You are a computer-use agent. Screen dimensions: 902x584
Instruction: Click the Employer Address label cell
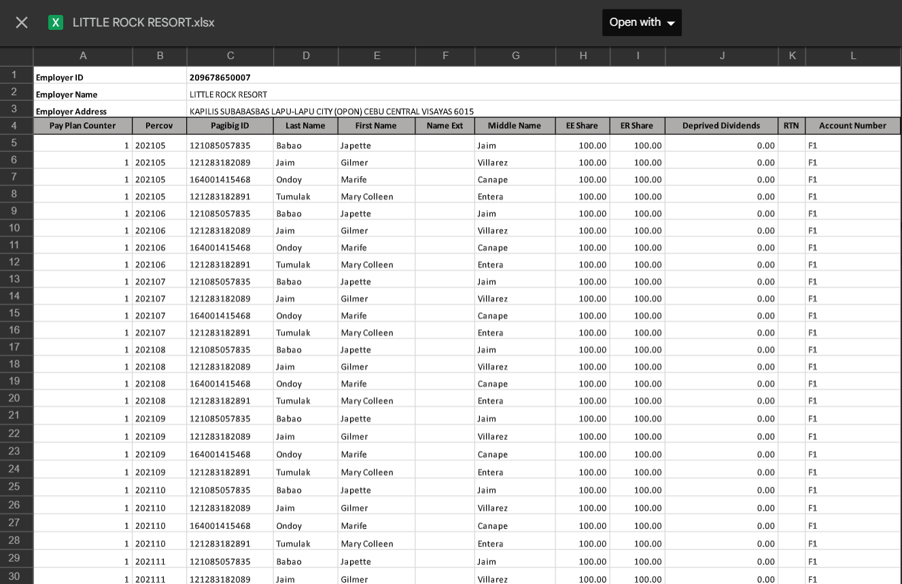pyautogui.click(x=110, y=109)
